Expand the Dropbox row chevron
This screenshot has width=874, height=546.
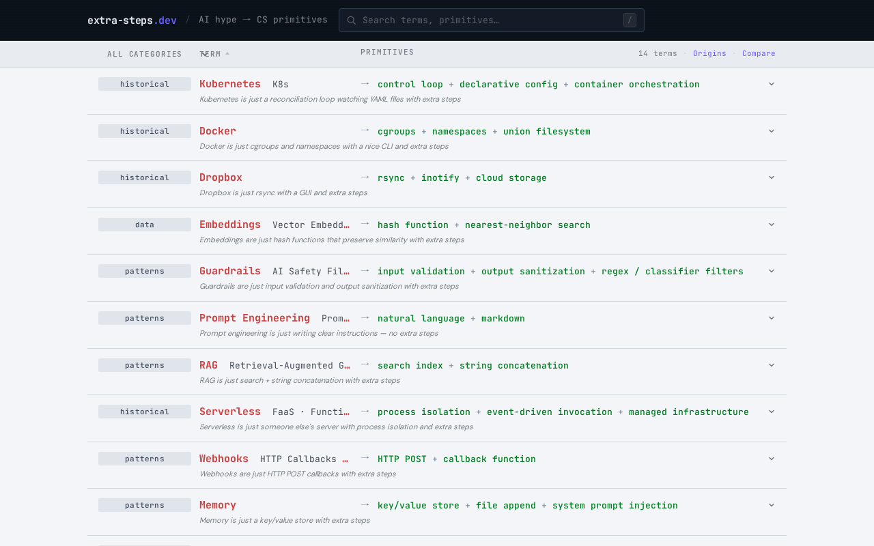(772, 177)
